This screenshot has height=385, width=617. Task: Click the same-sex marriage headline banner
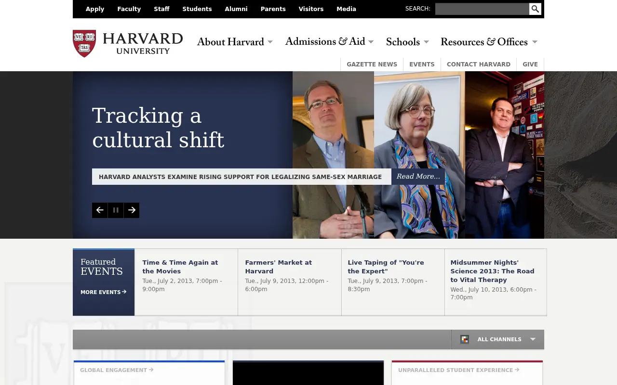point(241,177)
